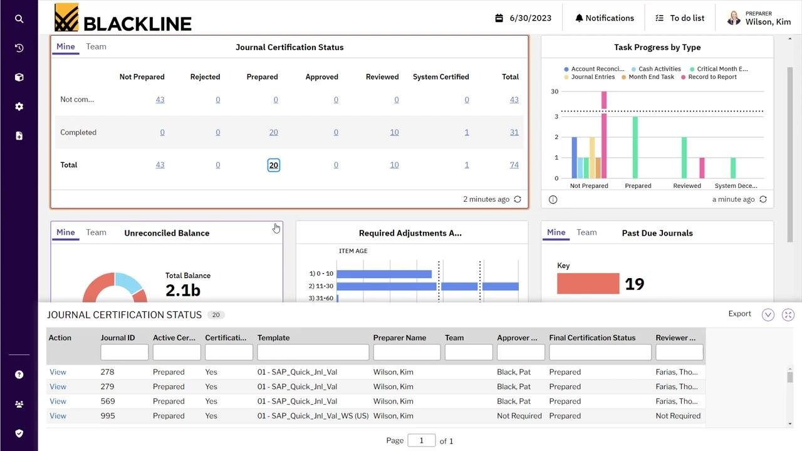The width and height of the screenshot is (802, 451).
Task: Click the shield icon in the sidebar
Action: point(19,433)
